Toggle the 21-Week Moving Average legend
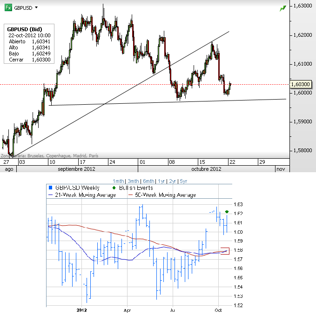 [82, 195]
